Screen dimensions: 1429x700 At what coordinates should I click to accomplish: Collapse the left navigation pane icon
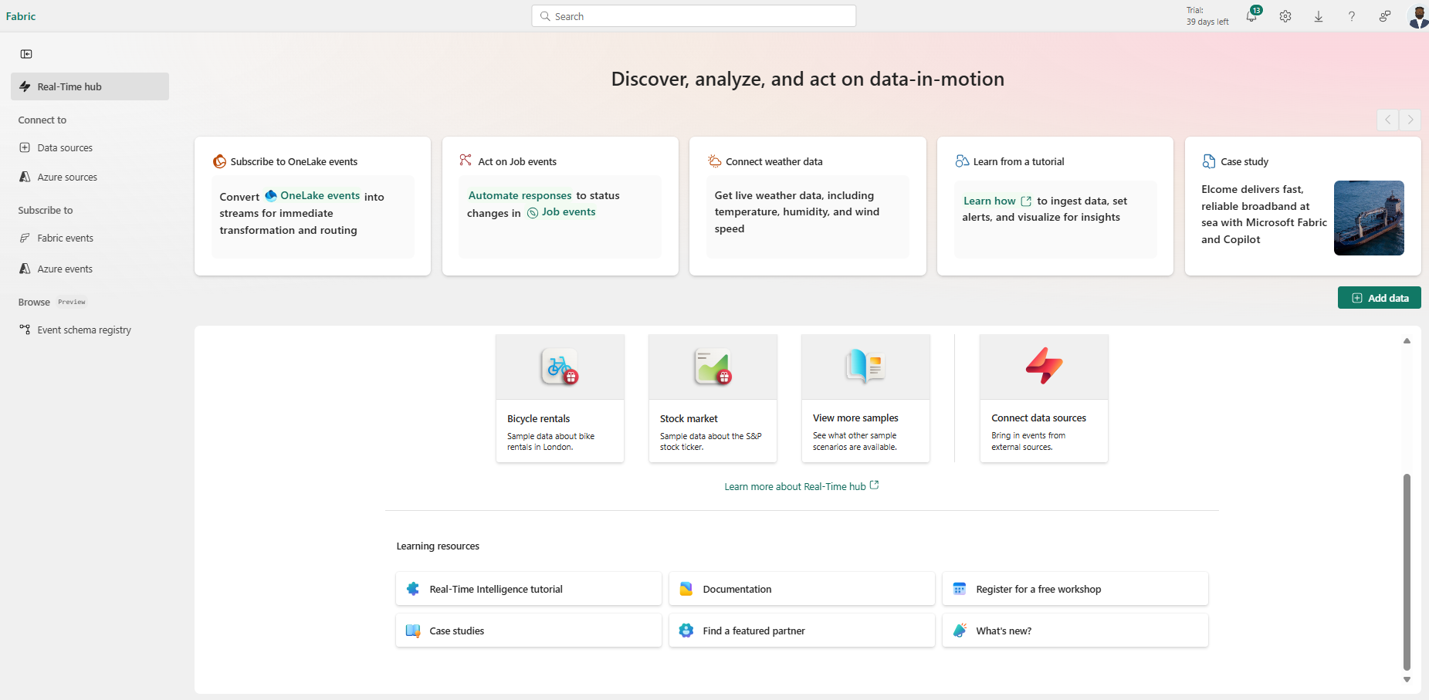[26, 54]
